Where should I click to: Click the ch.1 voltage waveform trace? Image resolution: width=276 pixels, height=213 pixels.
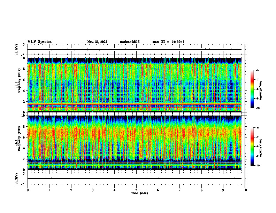(135, 49)
